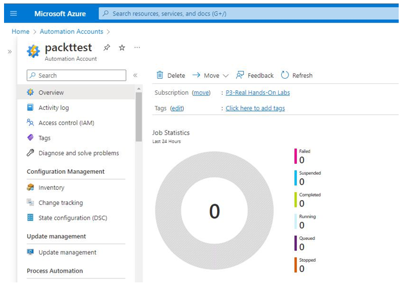Viewport: 401px width, 287px height.
Task: Open Feedback from the toolbar
Action: click(x=255, y=75)
